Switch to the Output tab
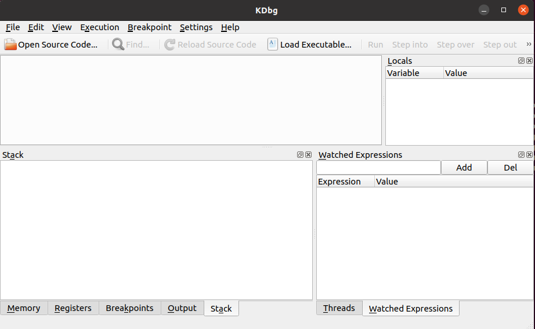The width and height of the screenshot is (535, 329). tap(182, 308)
